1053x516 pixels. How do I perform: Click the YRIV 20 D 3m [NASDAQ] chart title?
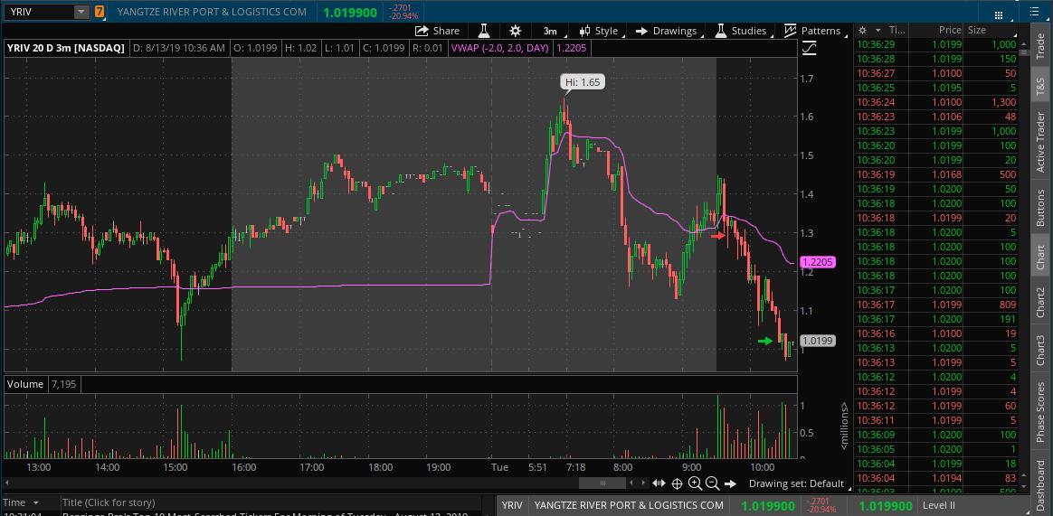66,48
